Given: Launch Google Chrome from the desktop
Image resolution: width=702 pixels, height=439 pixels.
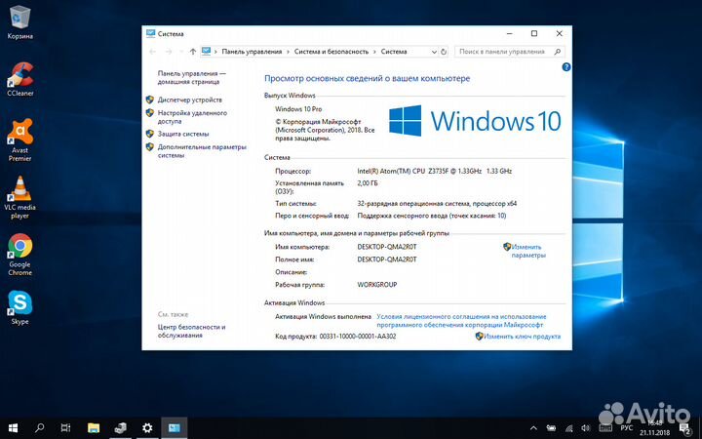Looking at the screenshot, I should click(x=20, y=254).
